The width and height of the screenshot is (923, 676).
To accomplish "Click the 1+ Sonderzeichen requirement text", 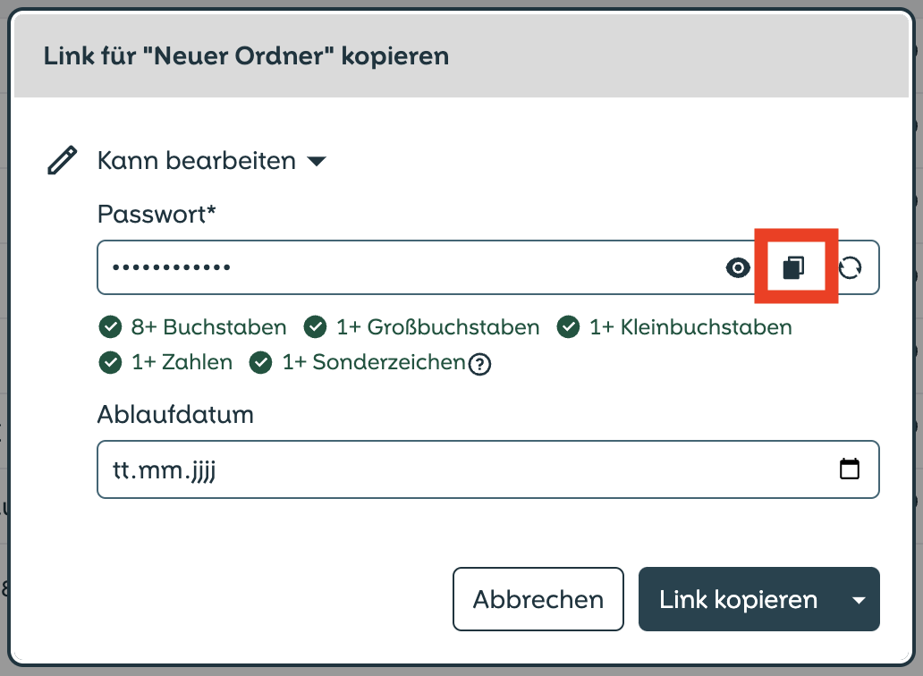I will 374,362.
